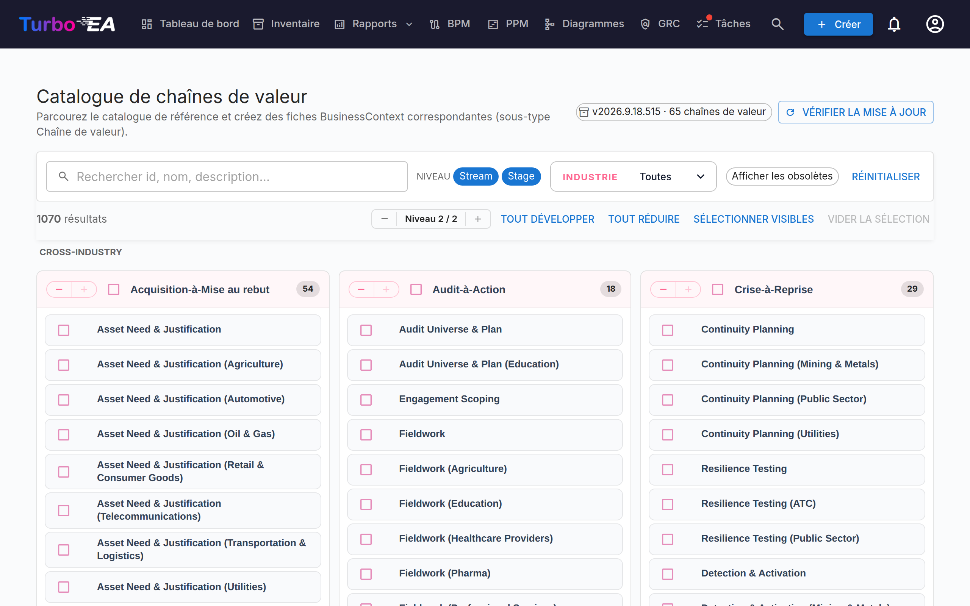This screenshot has width=970, height=606.
Task: Click the Créer button
Action: pyautogui.click(x=838, y=24)
